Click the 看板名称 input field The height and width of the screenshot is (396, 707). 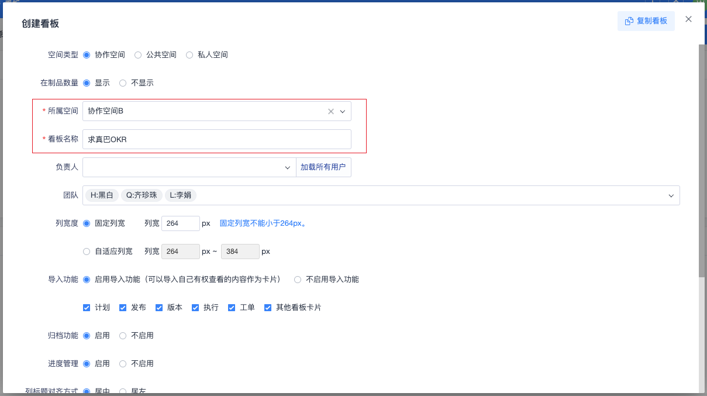[x=216, y=140]
